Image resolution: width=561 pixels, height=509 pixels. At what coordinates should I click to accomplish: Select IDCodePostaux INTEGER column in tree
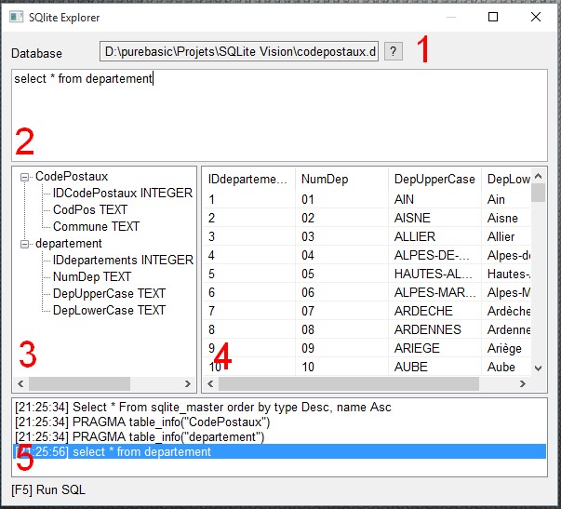(x=123, y=193)
